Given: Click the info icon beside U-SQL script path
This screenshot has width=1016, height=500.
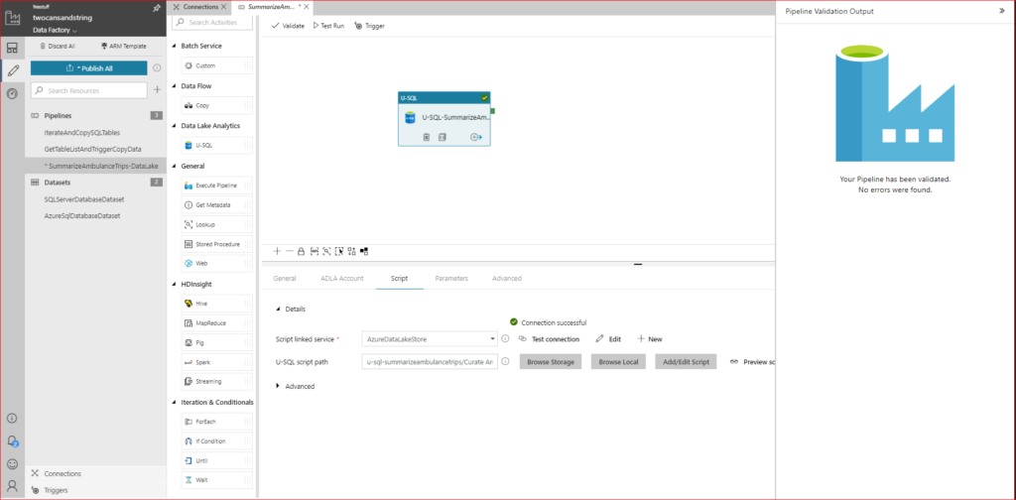Looking at the screenshot, I should pyautogui.click(x=505, y=361).
